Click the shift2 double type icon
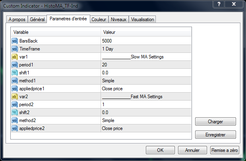The width and height of the screenshot is (246, 161). pyautogui.click(x=15, y=113)
